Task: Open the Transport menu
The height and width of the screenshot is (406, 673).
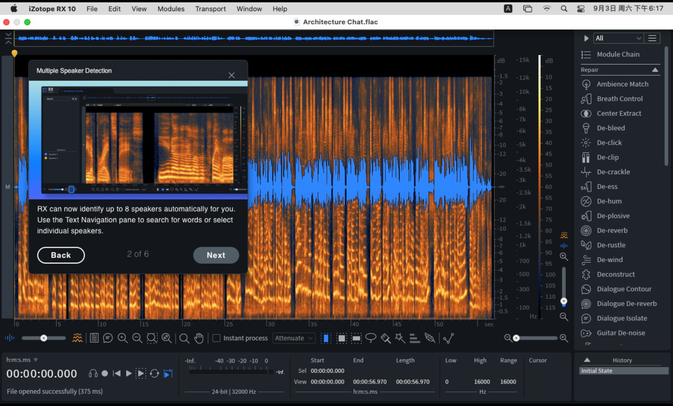Action: (210, 9)
